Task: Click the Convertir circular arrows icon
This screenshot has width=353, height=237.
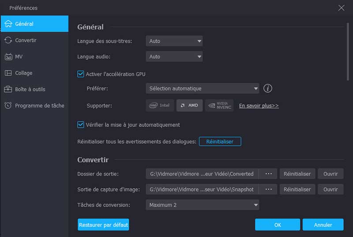Action: 8,40
